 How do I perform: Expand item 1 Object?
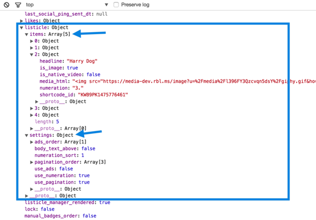32,47
